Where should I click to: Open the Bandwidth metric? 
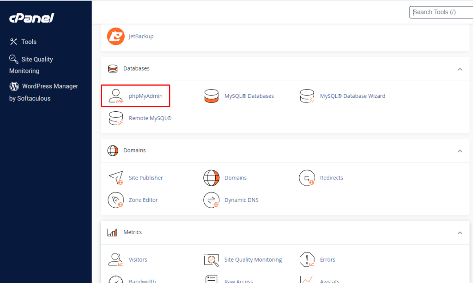(x=142, y=281)
